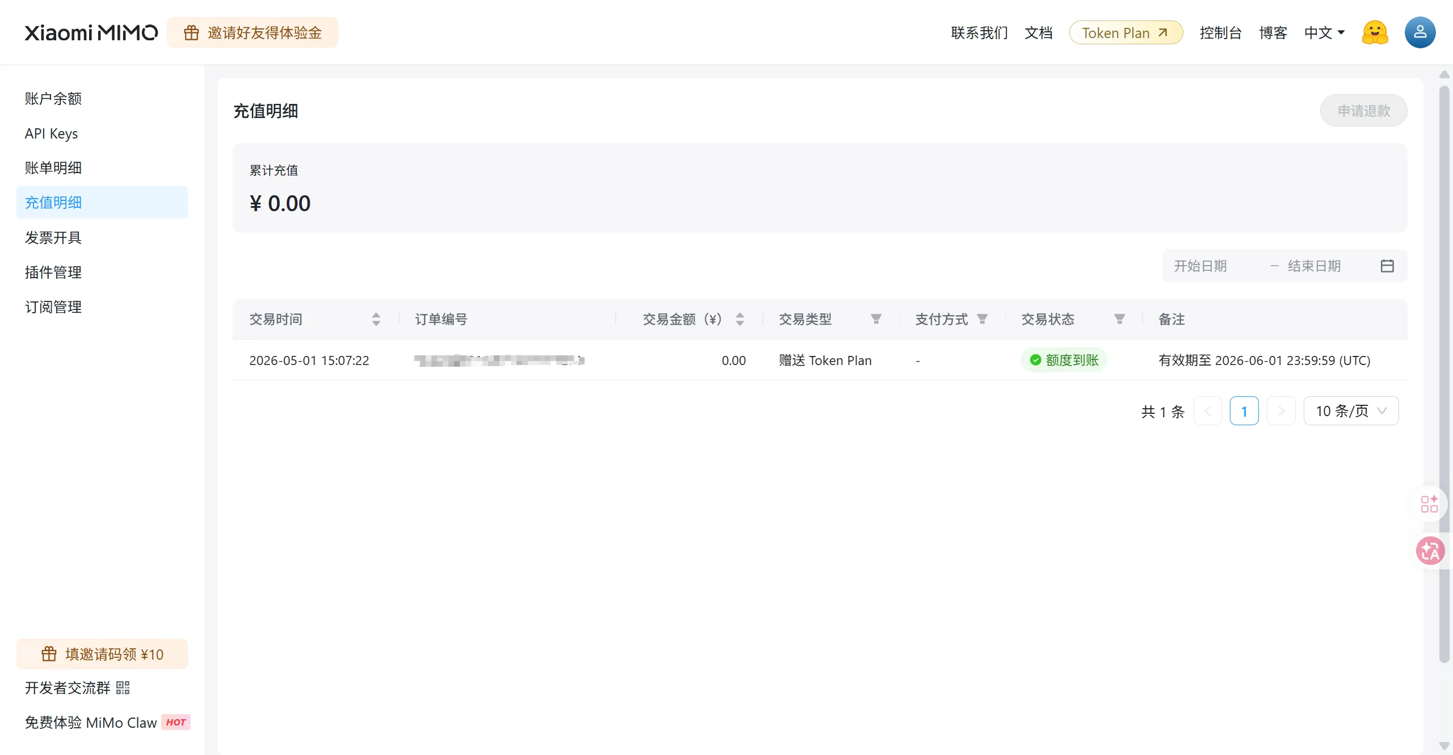The height and width of the screenshot is (755, 1453).
Task: Sort by 交易时间 column arrows
Action: pos(376,319)
